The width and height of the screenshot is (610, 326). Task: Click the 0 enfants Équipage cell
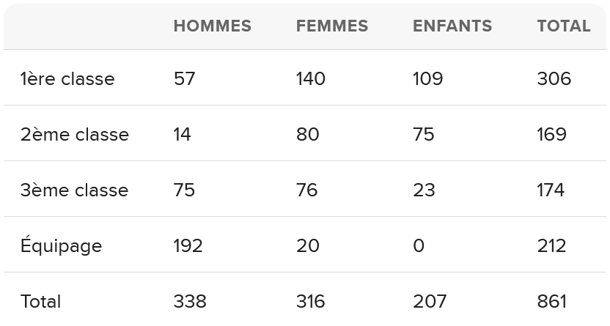pos(419,245)
